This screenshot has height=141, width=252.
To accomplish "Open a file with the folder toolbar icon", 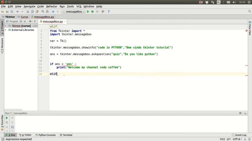I will [3, 12].
